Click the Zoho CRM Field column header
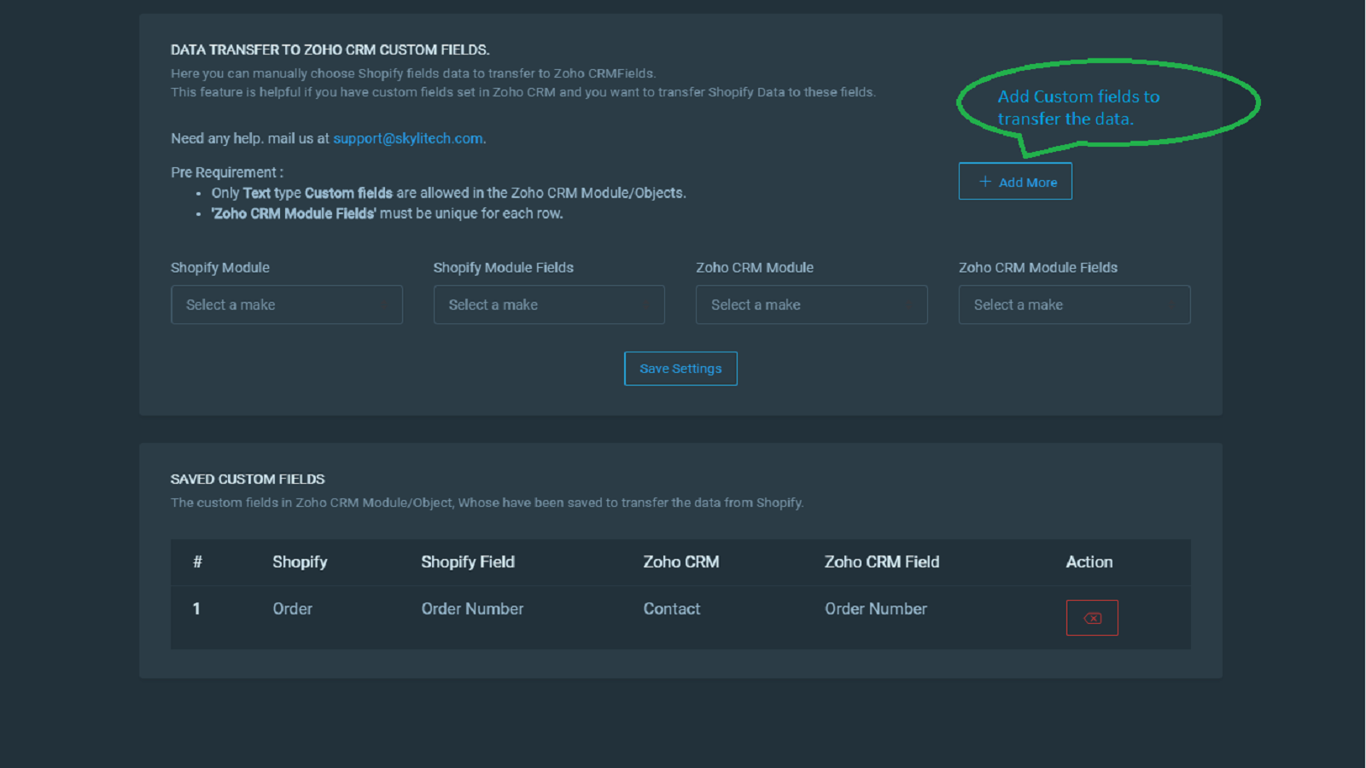Image resolution: width=1366 pixels, height=768 pixels. point(882,562)
